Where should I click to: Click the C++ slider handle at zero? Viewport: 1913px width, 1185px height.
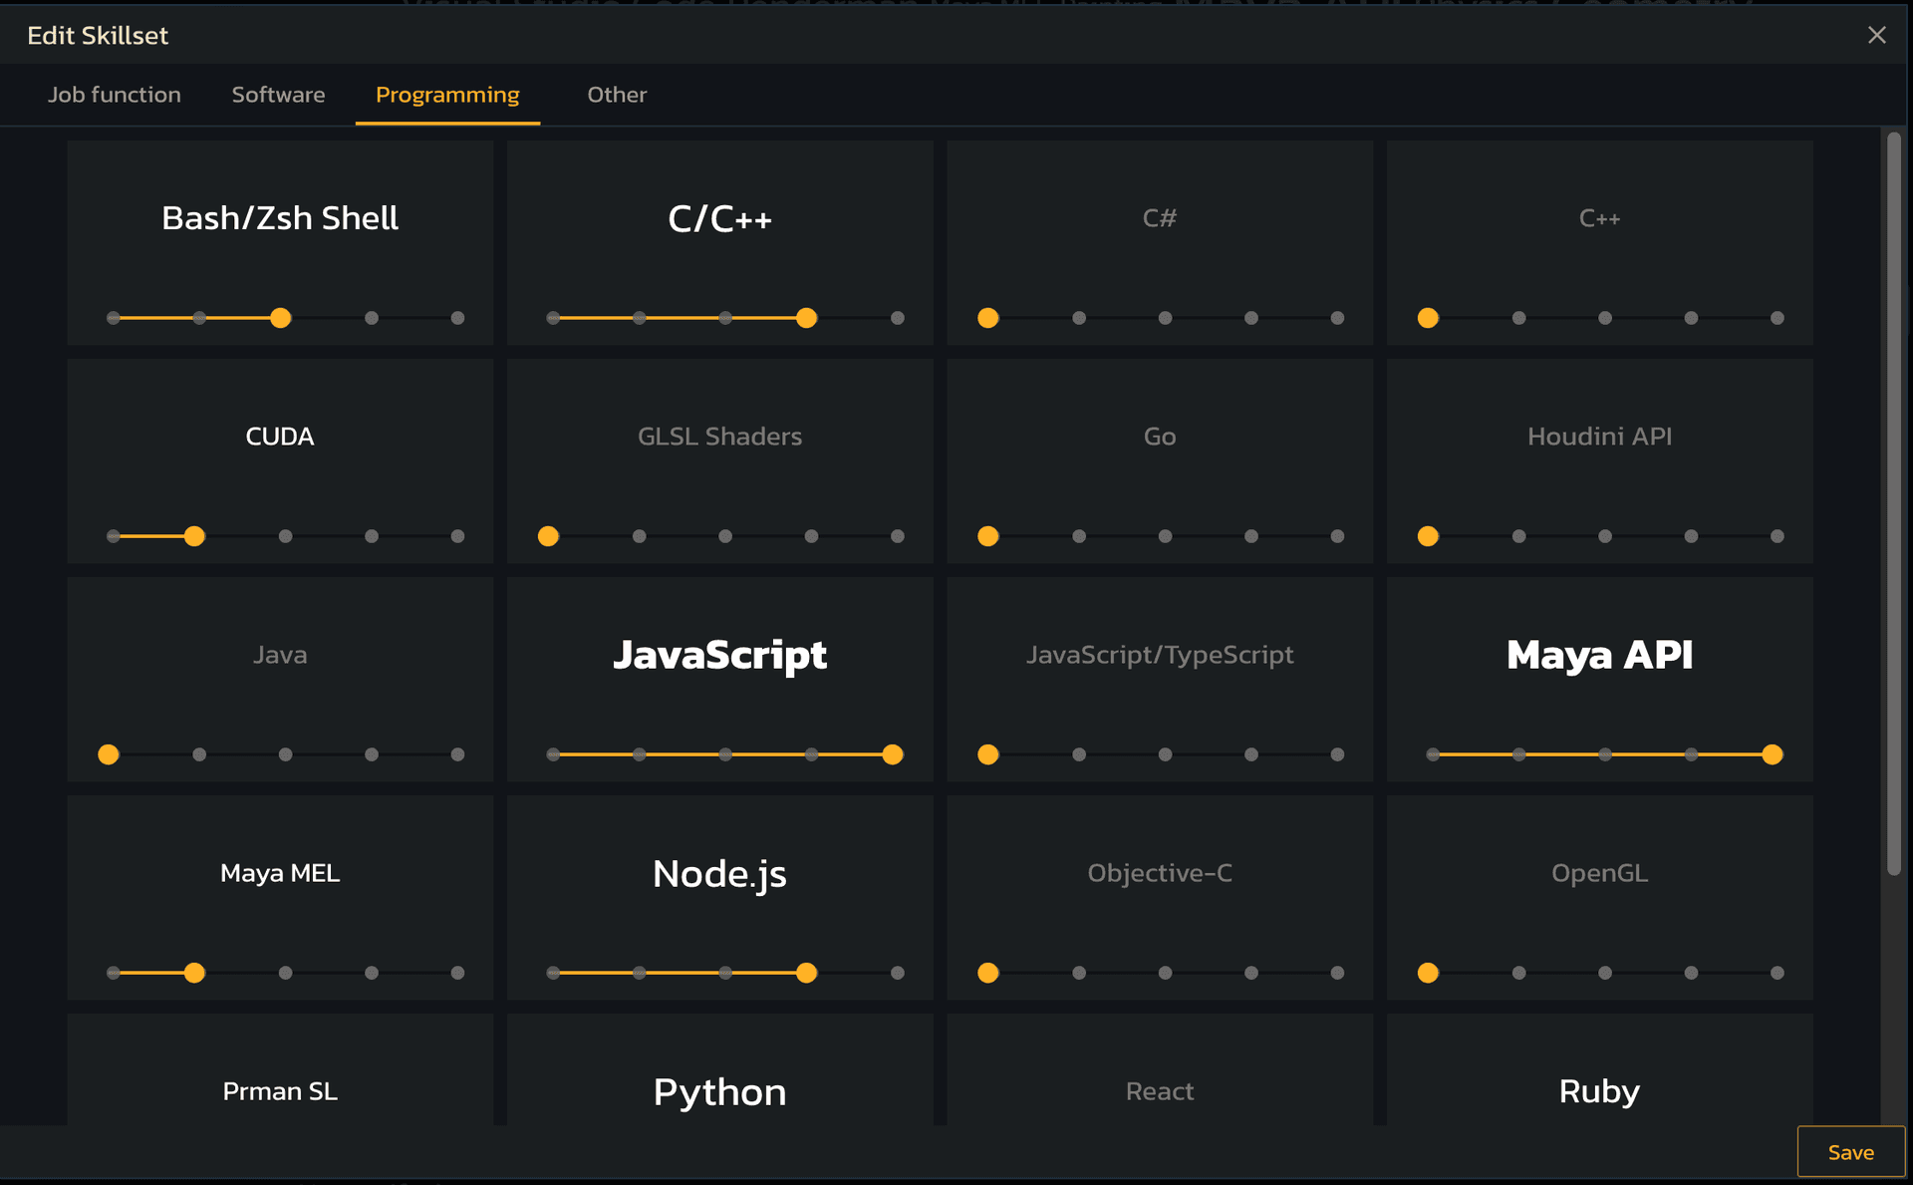coord(1428,318)
